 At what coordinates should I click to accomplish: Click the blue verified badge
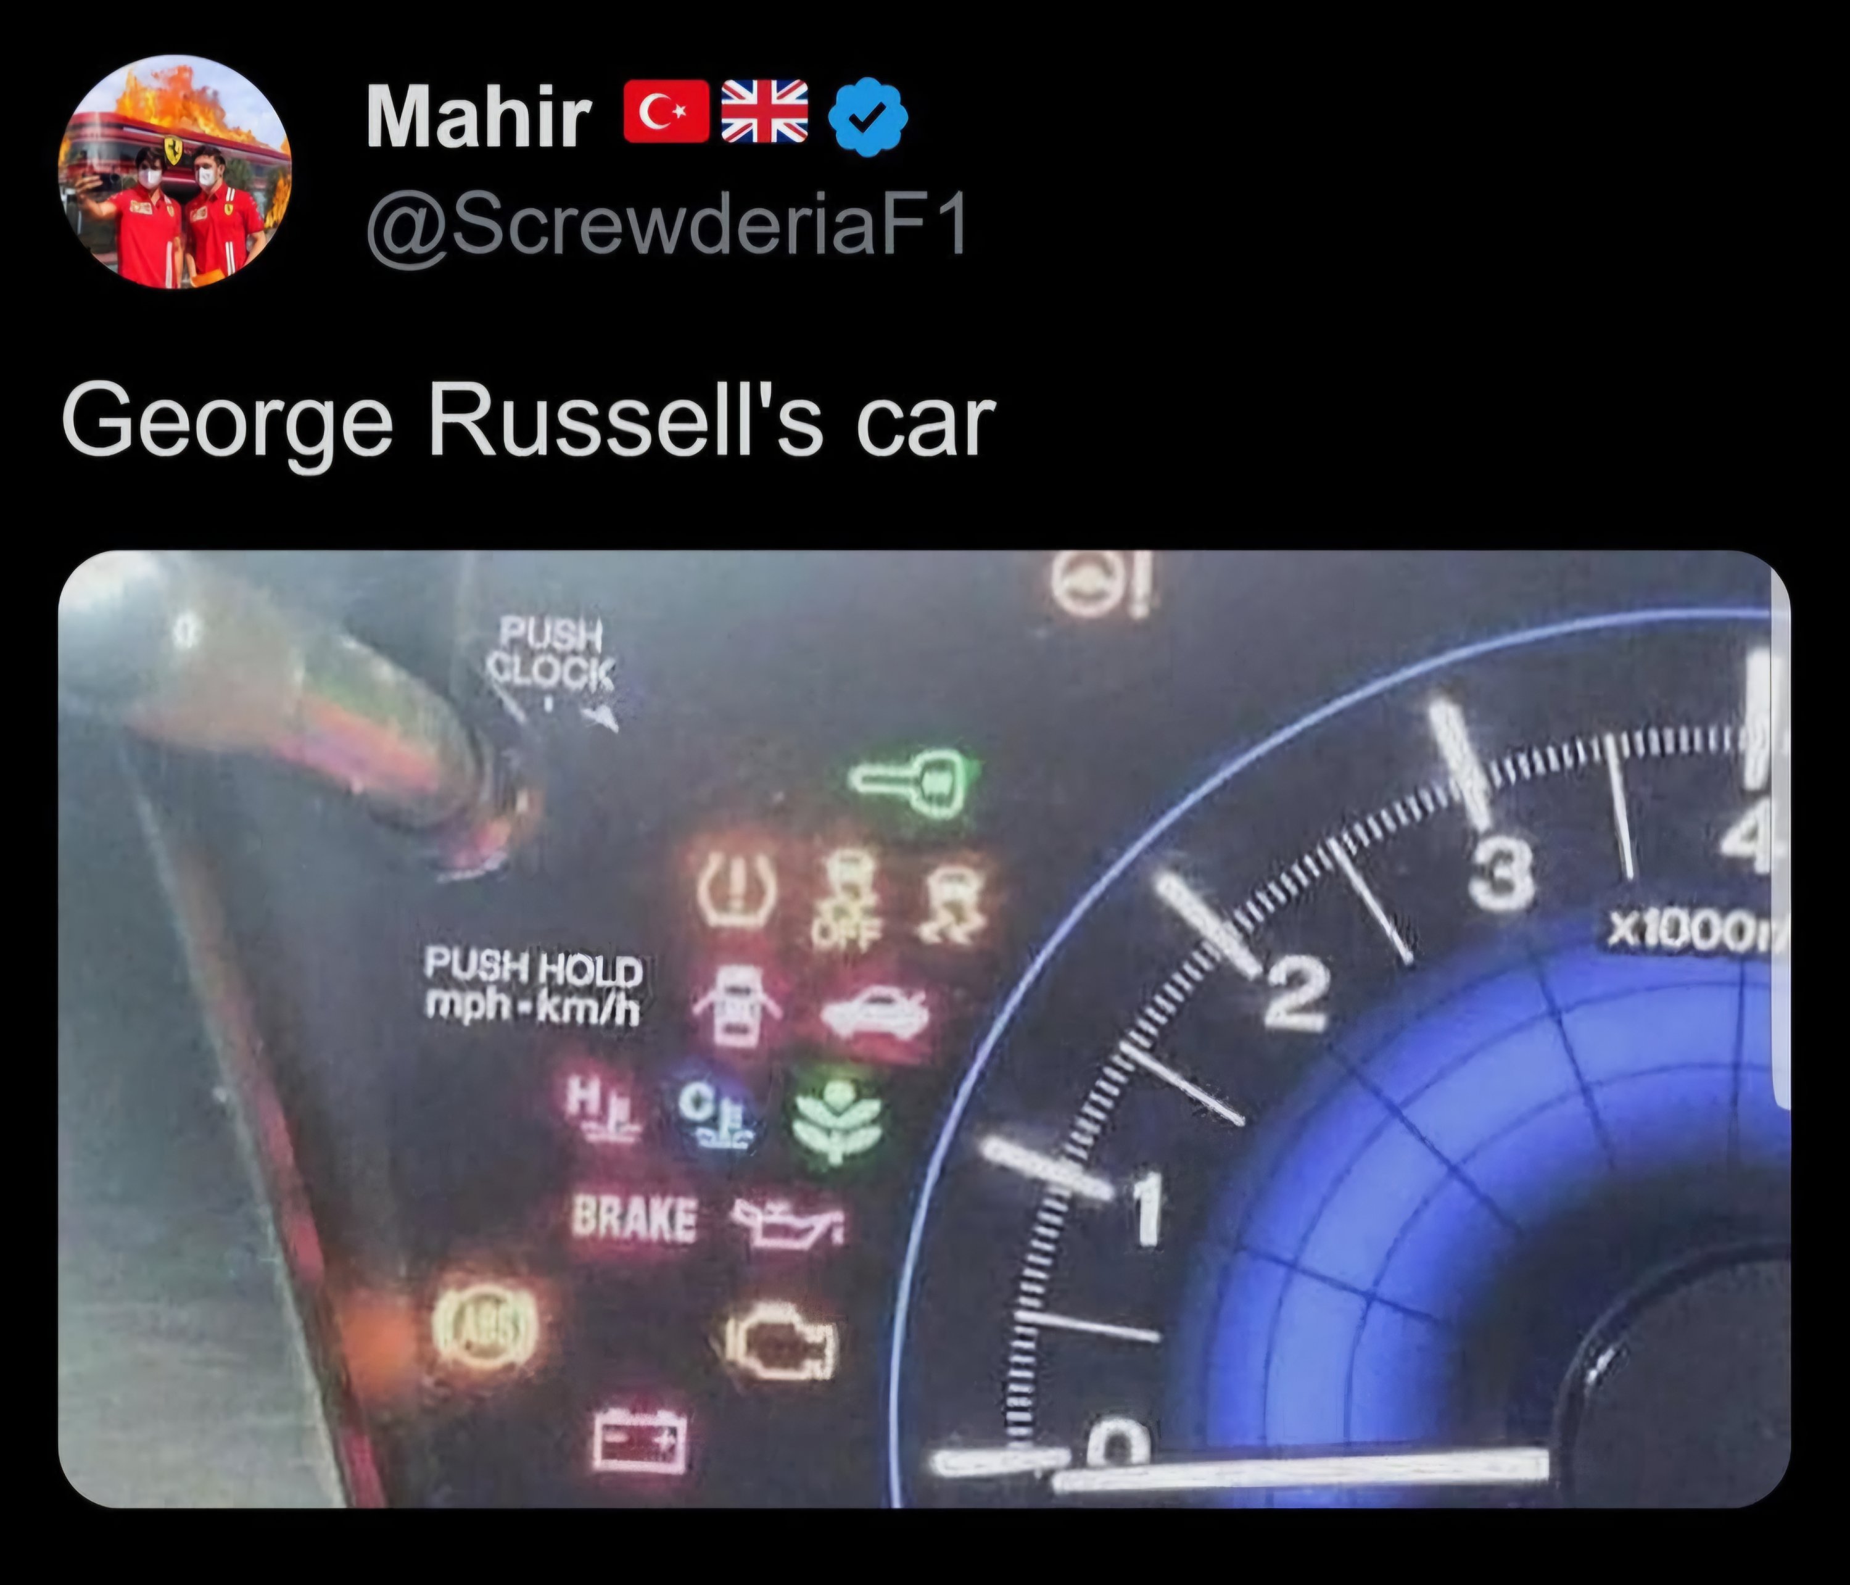point(868,117)
